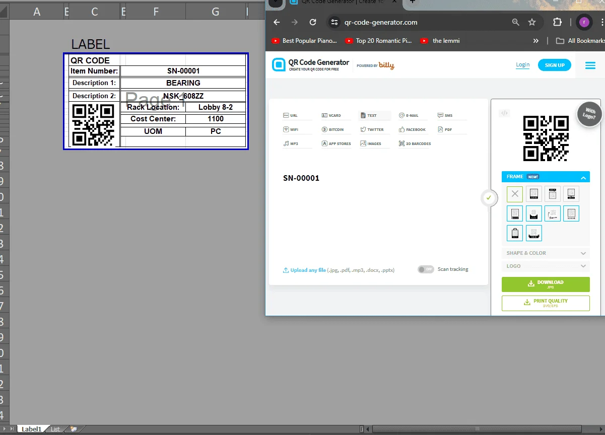This screenshot has width=605, height=435.
Task: Reload the browser page
Action: (313, 22)
